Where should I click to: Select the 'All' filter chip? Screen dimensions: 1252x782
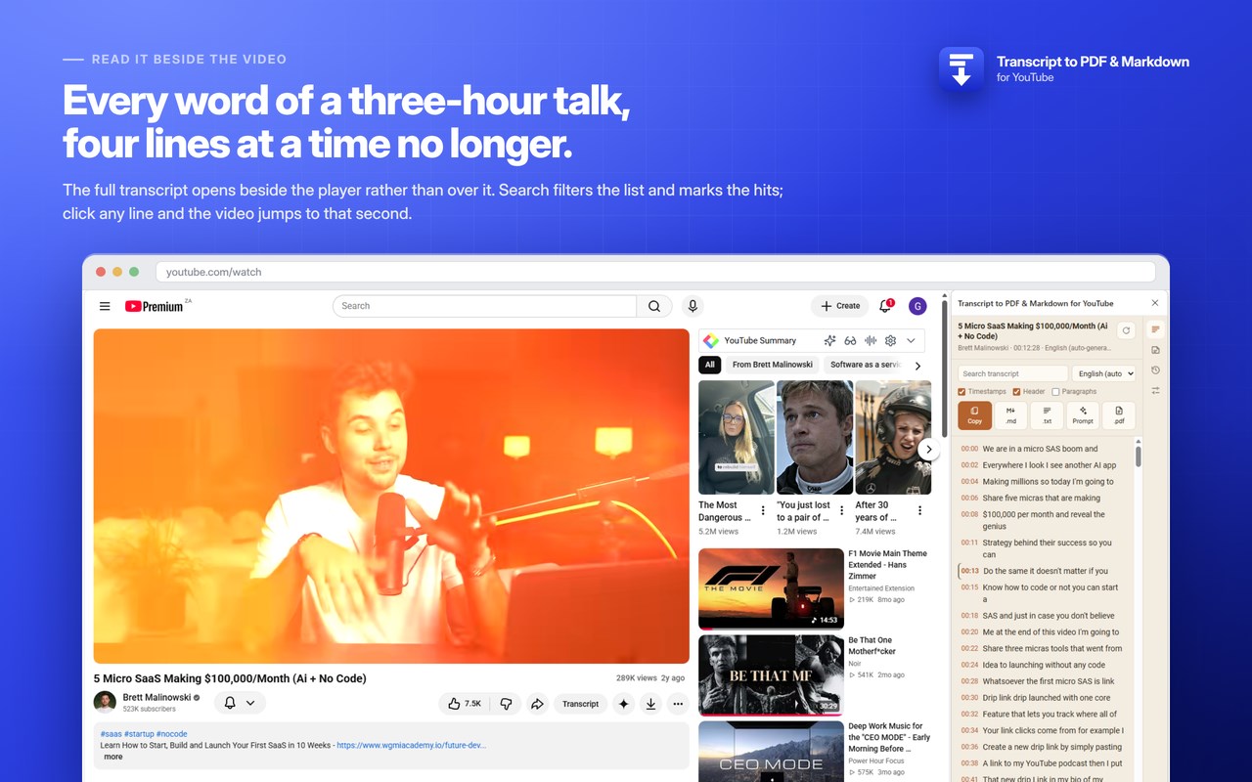(710, 365)
